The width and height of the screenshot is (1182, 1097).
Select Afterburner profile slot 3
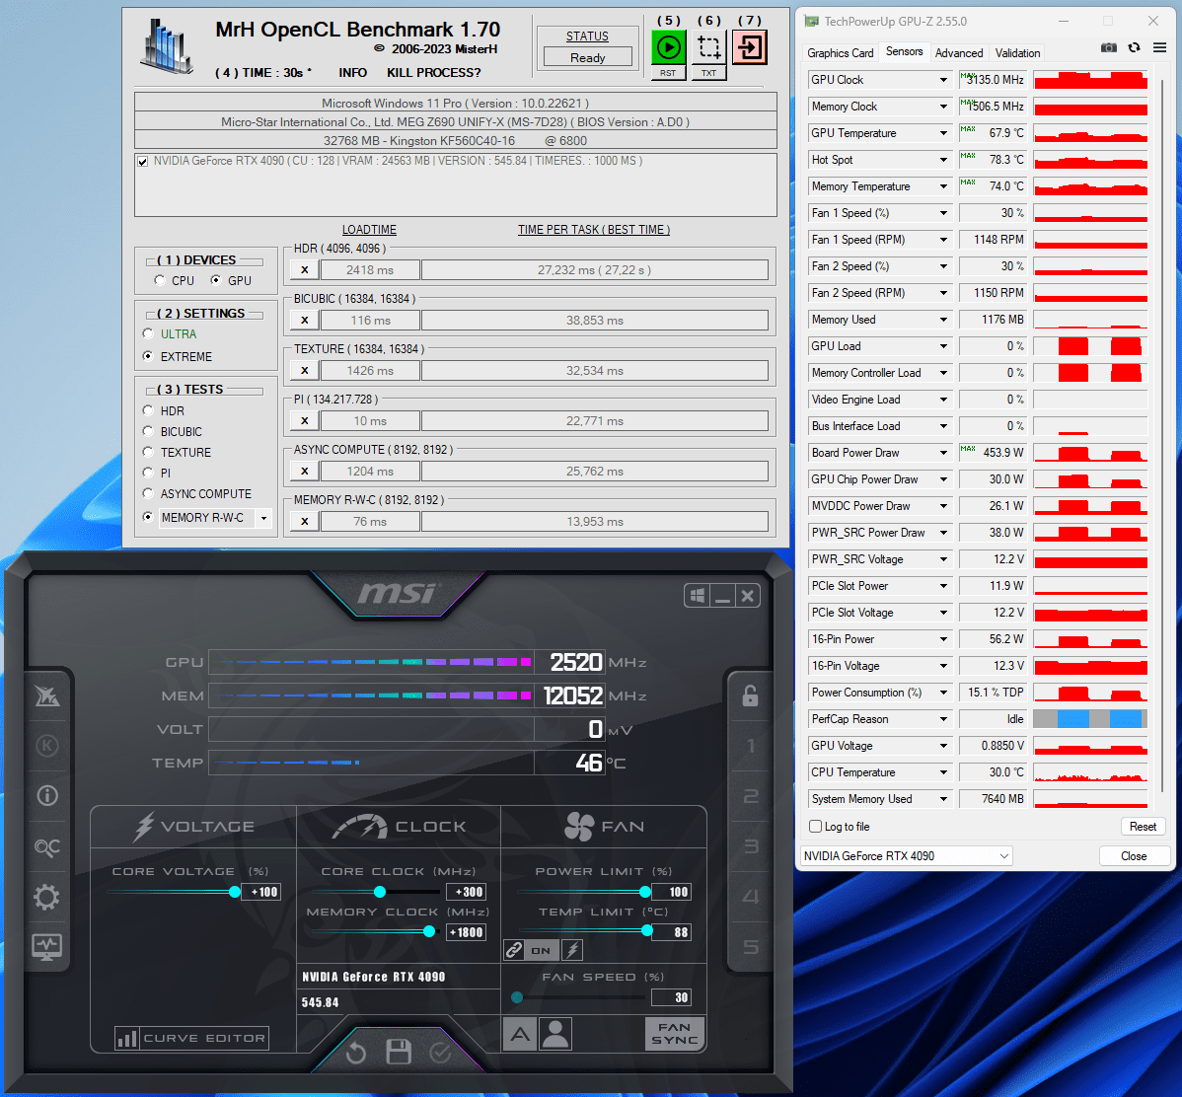750,846
